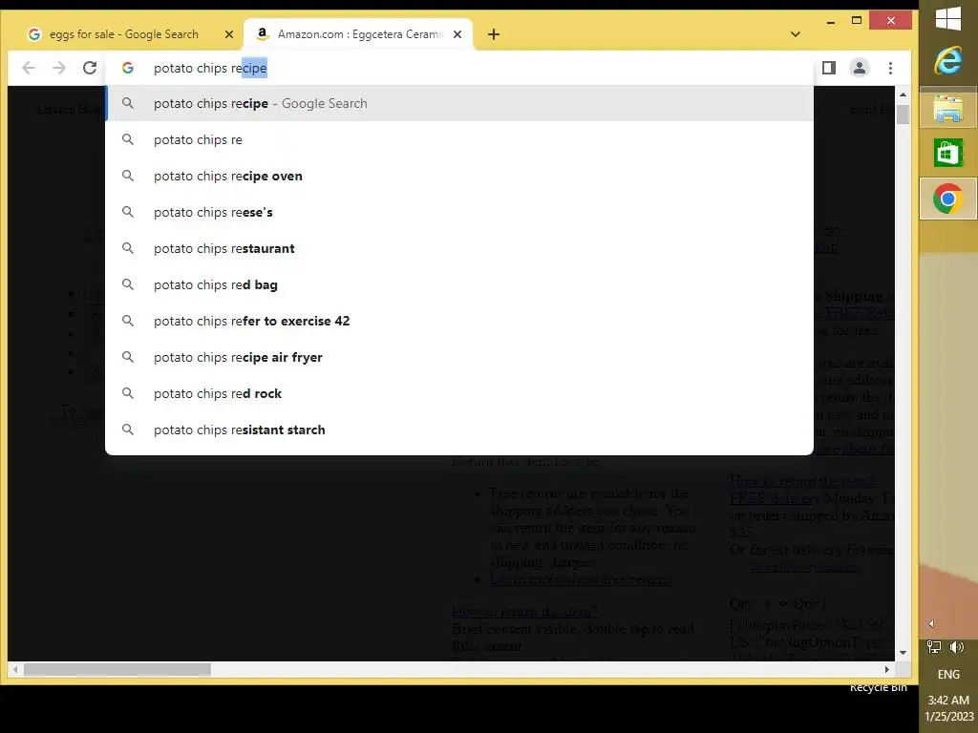Click the vertical scrollbar thumb
Screen dimensions: 978x733
(x=903, y=115)
